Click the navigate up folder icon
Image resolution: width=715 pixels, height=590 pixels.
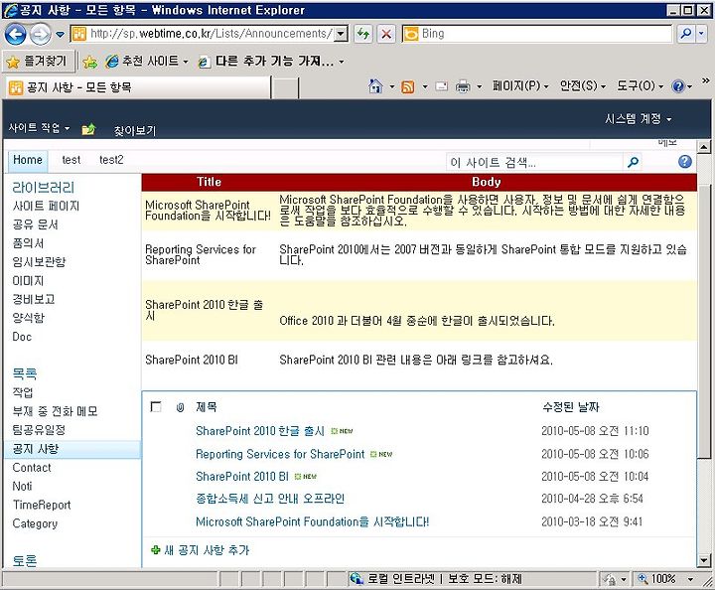click(88, 129)
